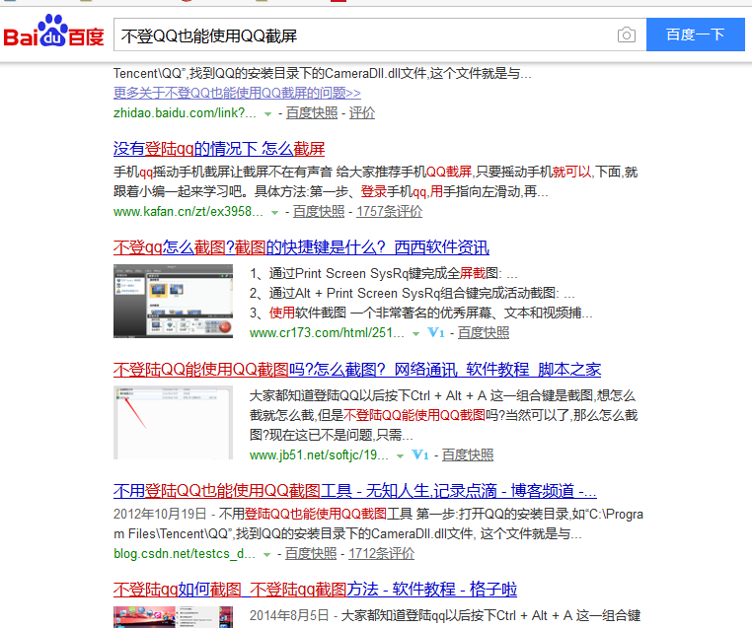Screen dimensions: 752x628
Task: Open 百度快照 for zhidao.baidu.com result
Action: click(312, 113)
